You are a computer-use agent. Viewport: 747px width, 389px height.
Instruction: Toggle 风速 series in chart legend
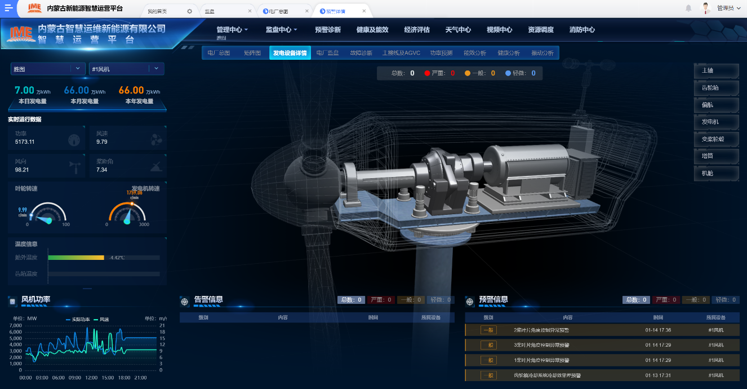click(x=101, y=320)
